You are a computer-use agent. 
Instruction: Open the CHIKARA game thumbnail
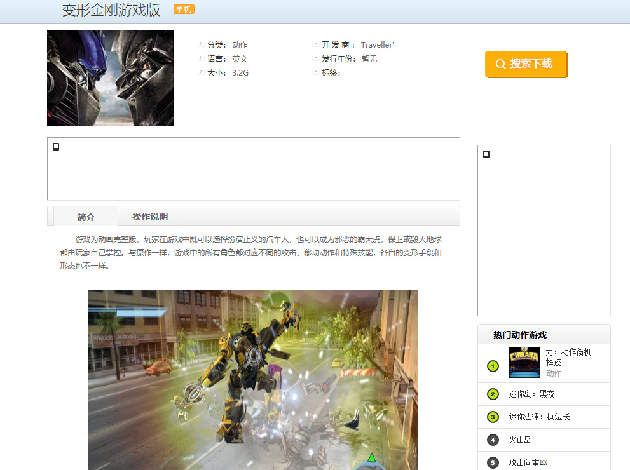[x=524, y=363]
